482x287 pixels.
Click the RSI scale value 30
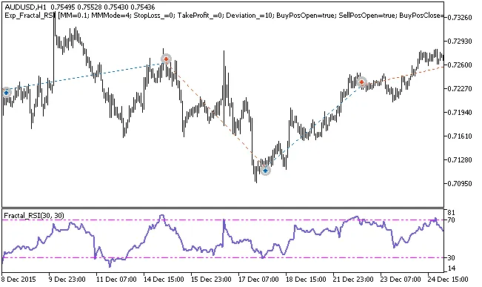(452, 257)
